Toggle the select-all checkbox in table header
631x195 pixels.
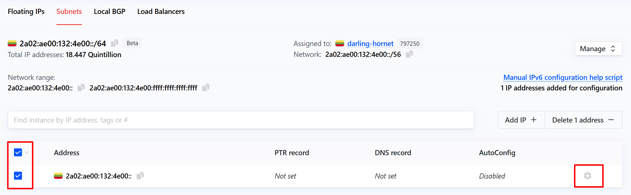(x=18, y=153)
